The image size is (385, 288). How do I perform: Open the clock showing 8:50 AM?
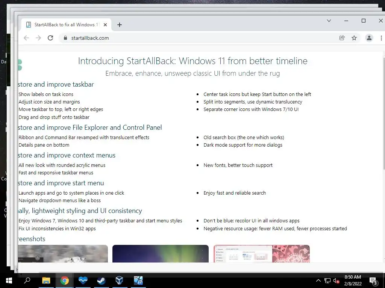tap(353, 280)
